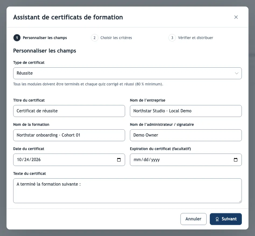Click the chevron arrow in Réussite selector

point(237,73)
